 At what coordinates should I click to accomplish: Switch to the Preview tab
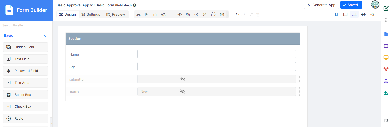tap(116, 14)
